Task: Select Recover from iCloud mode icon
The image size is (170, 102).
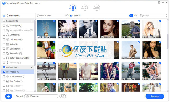Action: [96, 8]
